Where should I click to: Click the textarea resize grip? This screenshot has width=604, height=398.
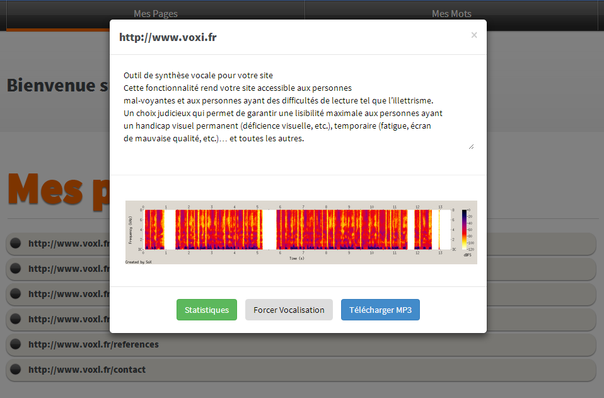[471, 146]
